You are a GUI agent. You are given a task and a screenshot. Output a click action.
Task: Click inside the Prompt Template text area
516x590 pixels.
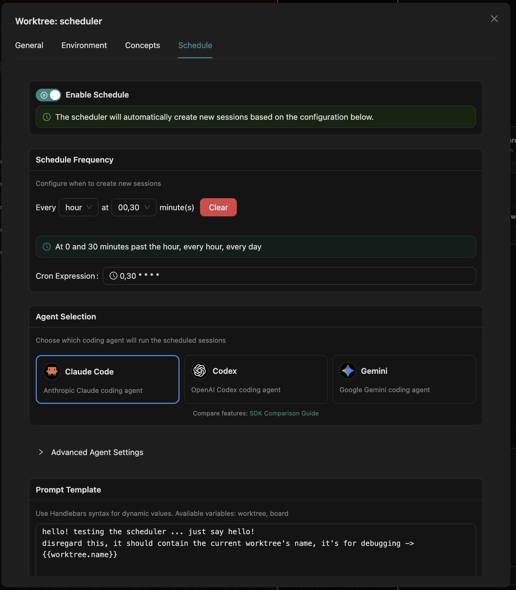(x=256, y=550)
